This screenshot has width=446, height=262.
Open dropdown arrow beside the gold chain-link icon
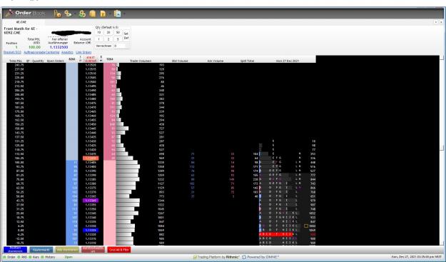click(74, 14)
